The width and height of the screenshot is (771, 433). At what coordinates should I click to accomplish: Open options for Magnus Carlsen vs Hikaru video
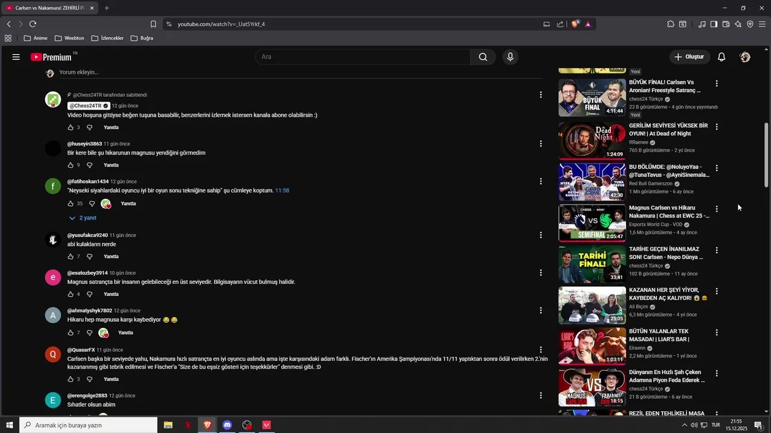[x=716, y=209]
